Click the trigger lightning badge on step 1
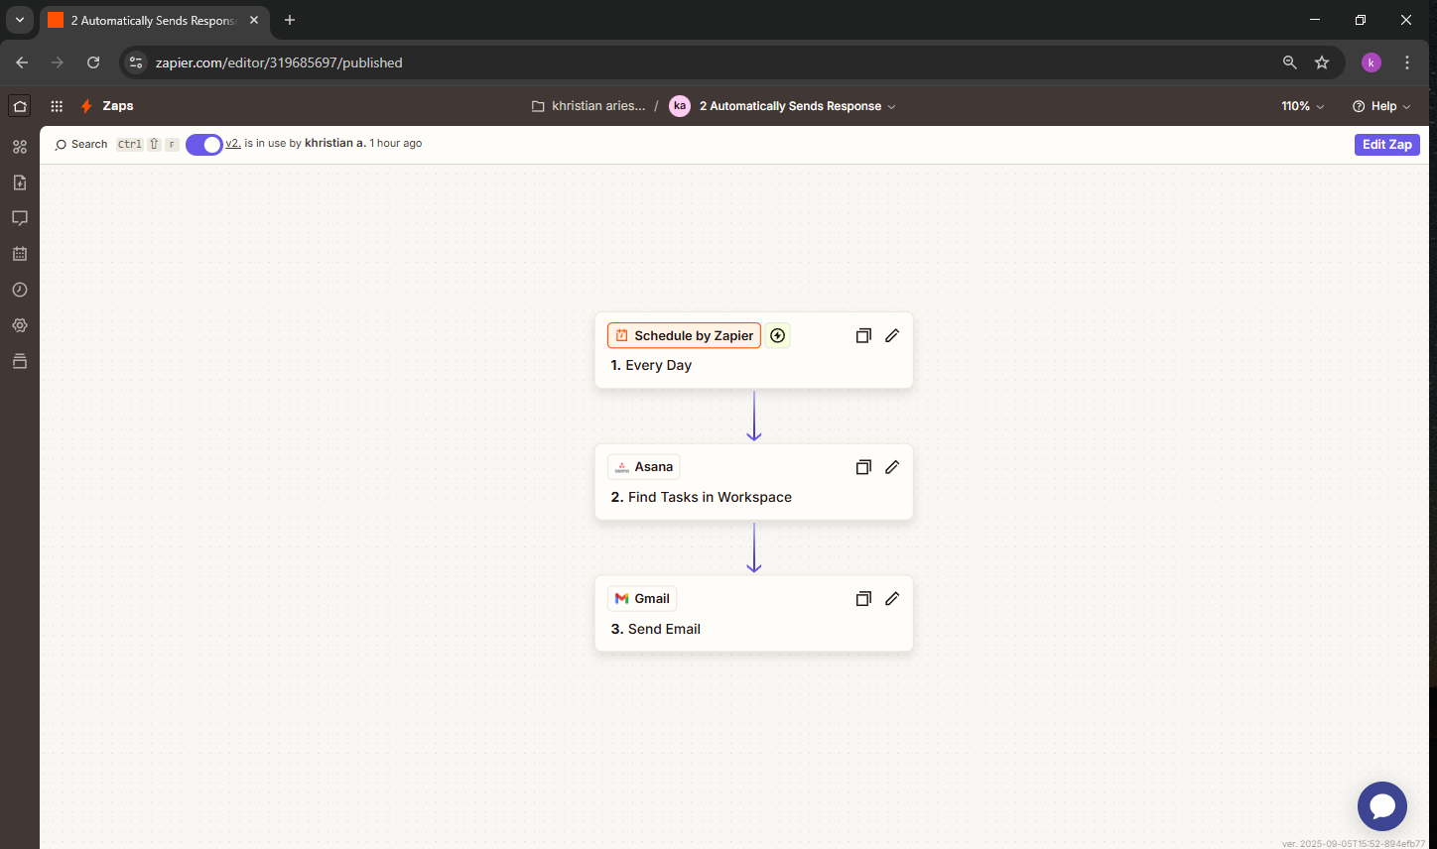1437x849 pixels. [778, 336]
